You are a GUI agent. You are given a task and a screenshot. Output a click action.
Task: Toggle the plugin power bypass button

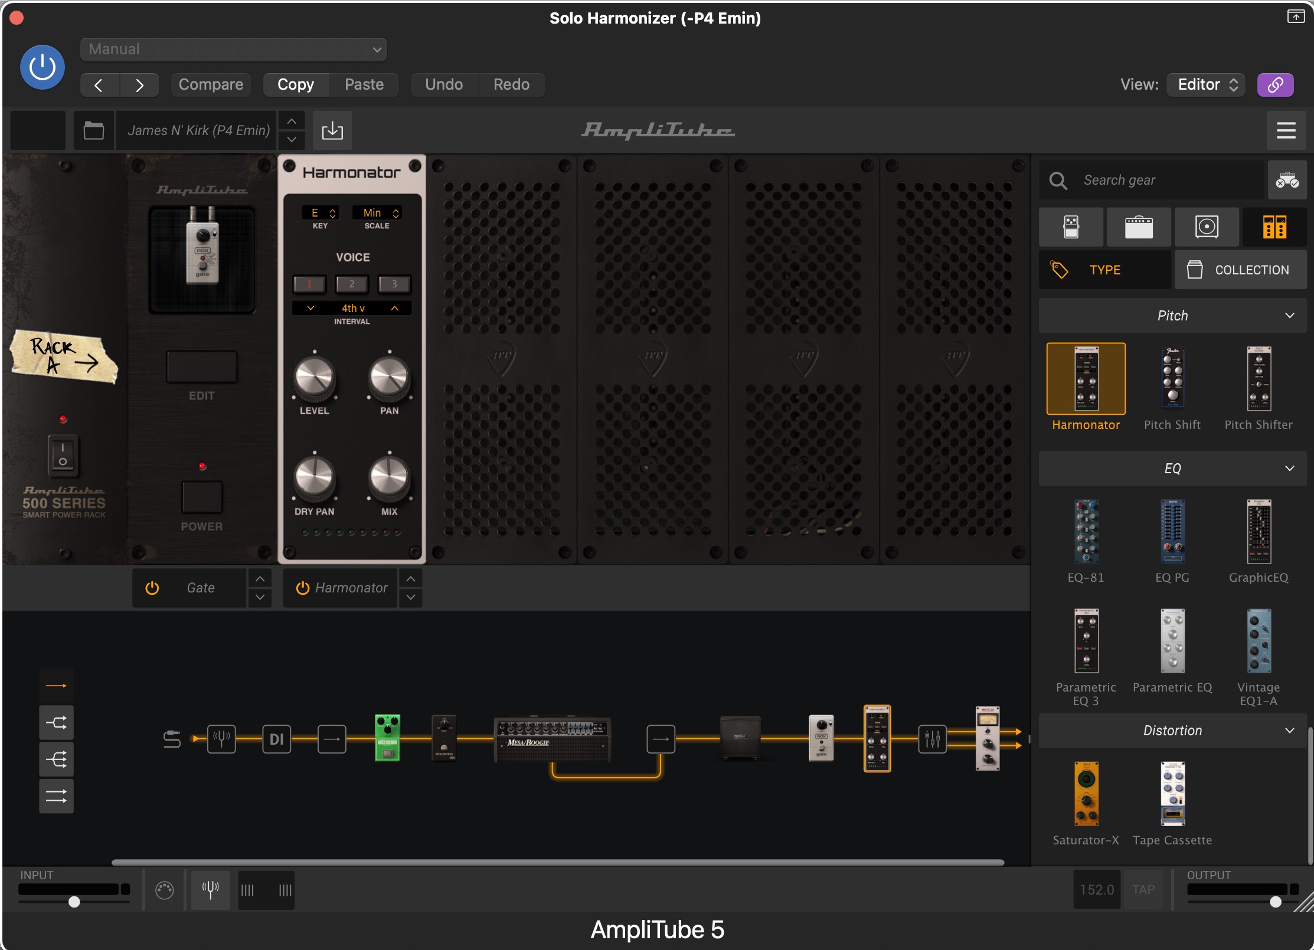pyautogui.click(x=43, y=67)
